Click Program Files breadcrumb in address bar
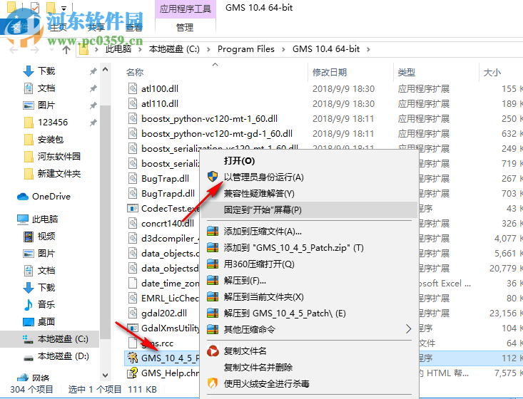The width and height of the screenshot is (523, 399). click(x=246, y=49)
